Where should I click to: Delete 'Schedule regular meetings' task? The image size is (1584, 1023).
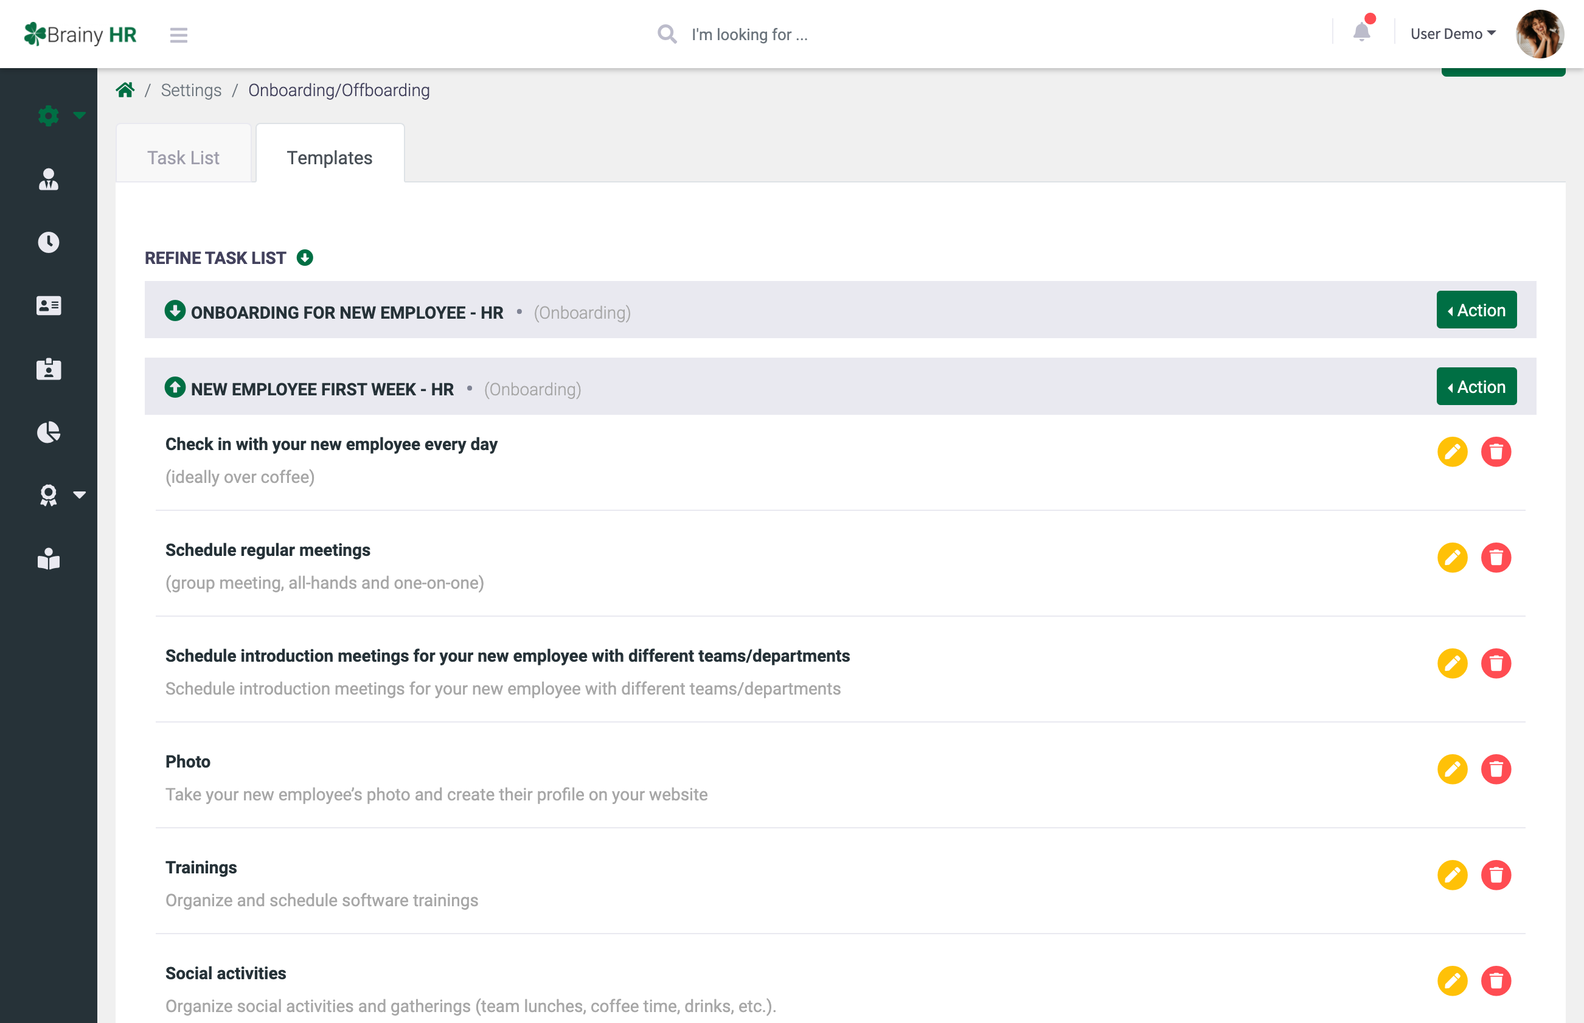[x=1496, y=557]
